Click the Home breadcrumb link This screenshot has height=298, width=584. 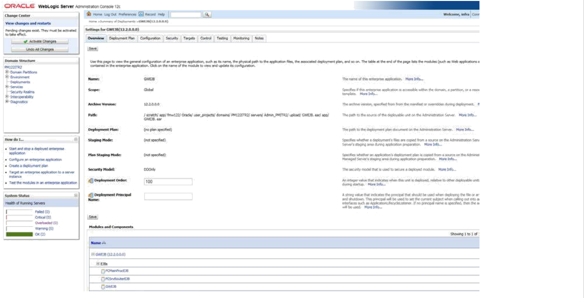click(93, 22)
